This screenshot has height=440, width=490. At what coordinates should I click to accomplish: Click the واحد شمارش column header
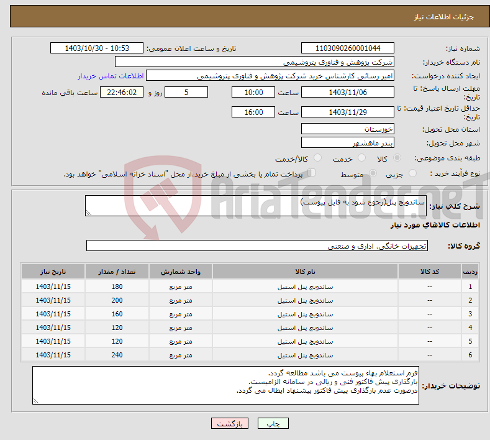point(181,272)
